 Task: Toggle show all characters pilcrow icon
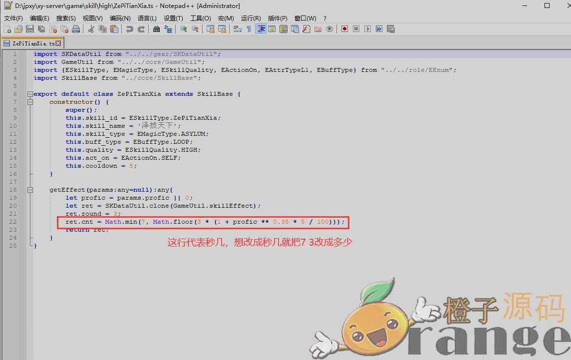click(x=249, y=29)
